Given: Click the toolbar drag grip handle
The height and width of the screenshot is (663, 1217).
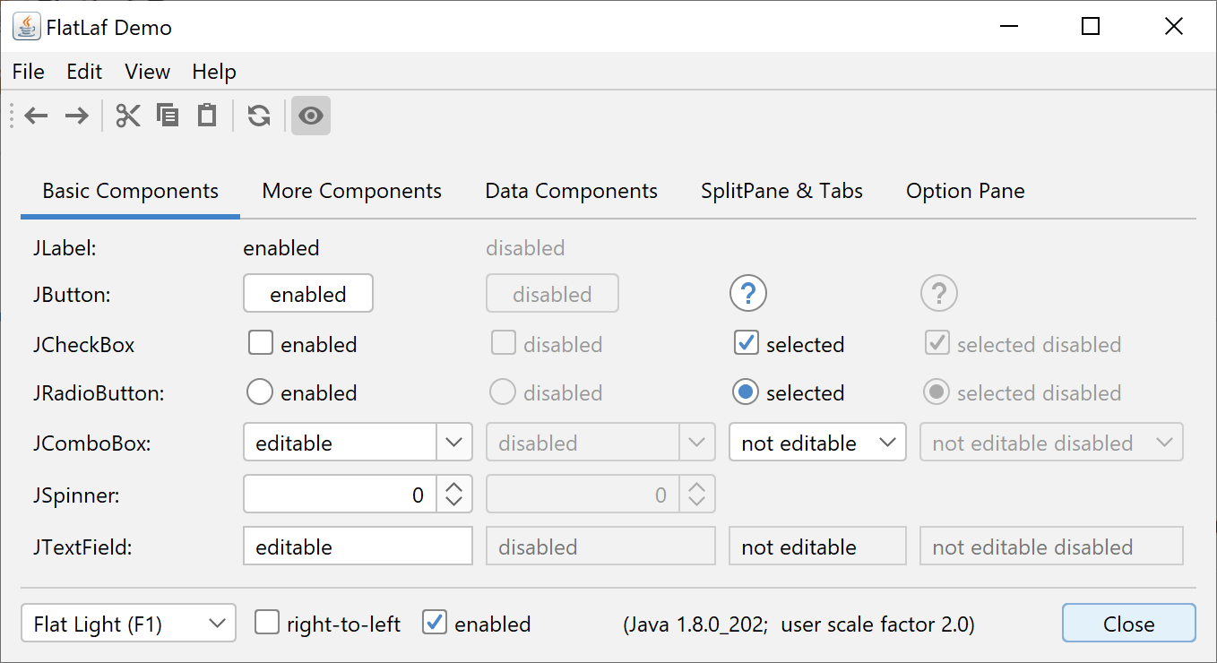Looking at the screenshot, I should tap(12, 116).
